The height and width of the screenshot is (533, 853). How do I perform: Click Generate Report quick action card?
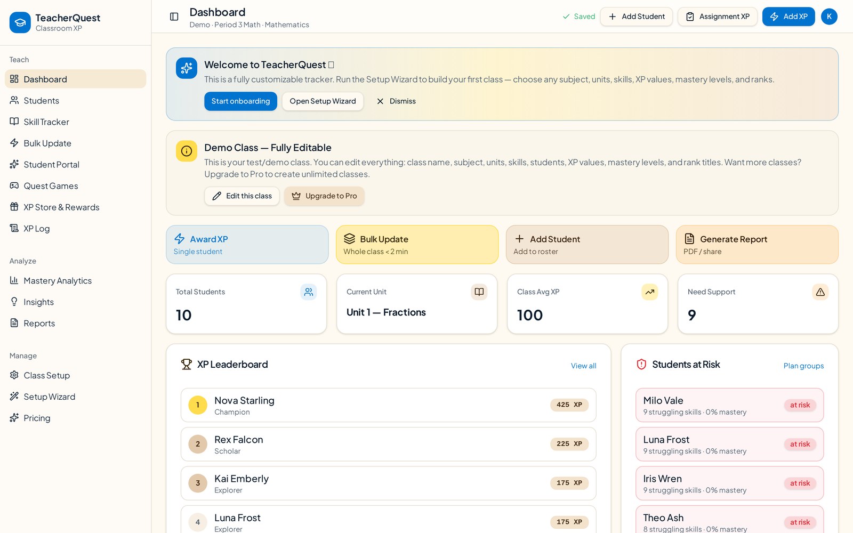point(757,245)
